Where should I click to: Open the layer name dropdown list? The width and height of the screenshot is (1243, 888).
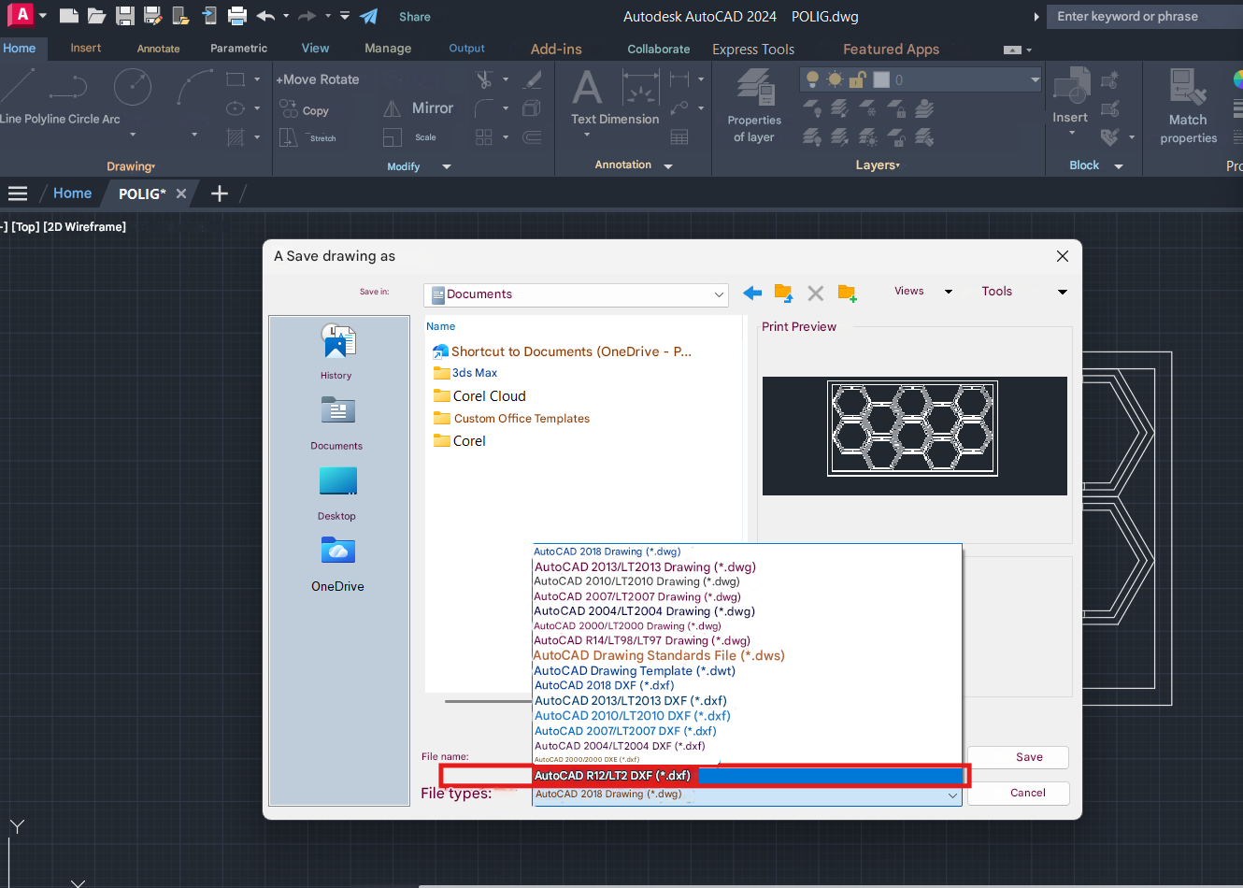pyautogui.click(x=1035, y=79)
